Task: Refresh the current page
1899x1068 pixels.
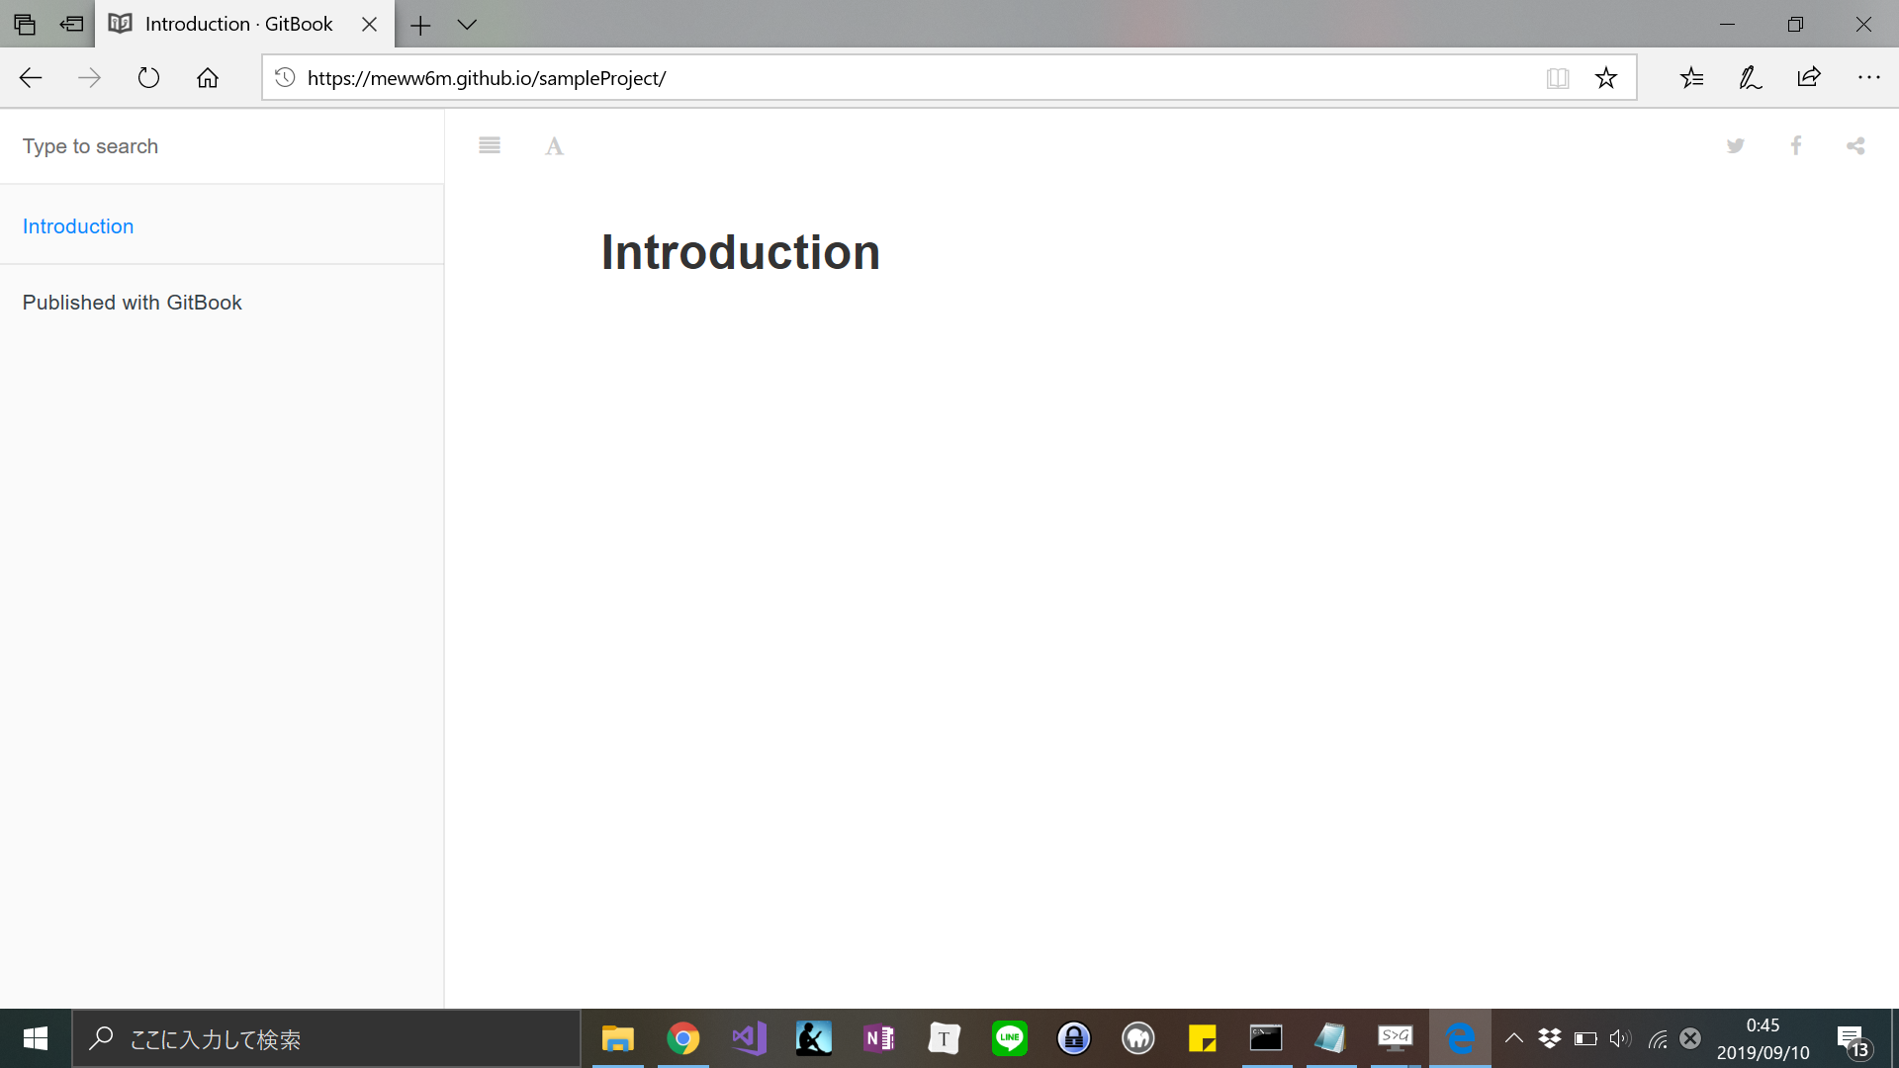Action: 148,78
